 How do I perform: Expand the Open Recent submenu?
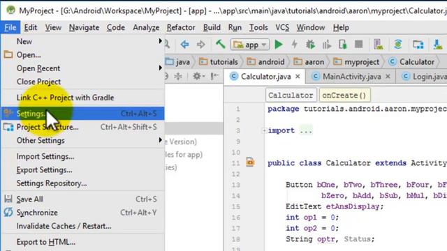82,68
